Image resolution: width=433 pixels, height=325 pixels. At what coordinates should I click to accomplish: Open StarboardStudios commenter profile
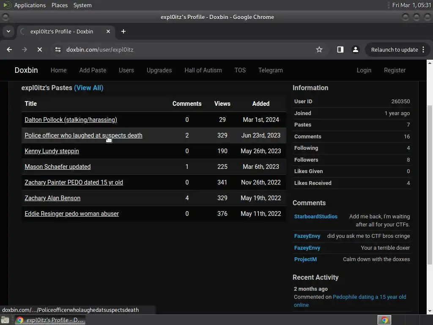(x=315, y=216)
